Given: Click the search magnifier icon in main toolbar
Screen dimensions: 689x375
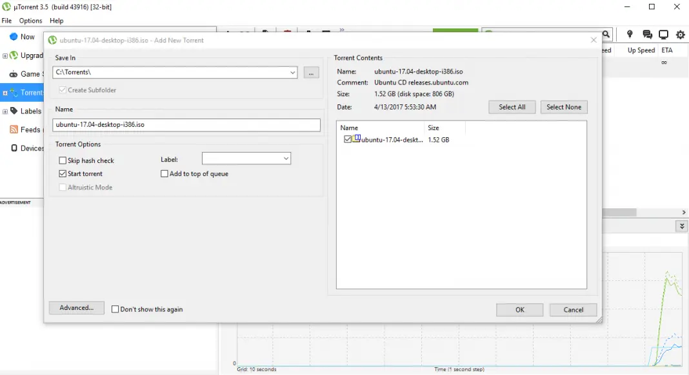Looking at the screenshot, I should [606, 34].
